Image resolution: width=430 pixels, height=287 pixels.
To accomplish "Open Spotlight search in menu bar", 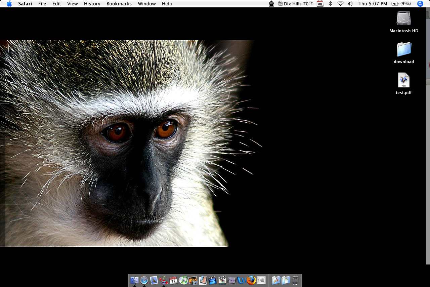I will click(420, 4).
